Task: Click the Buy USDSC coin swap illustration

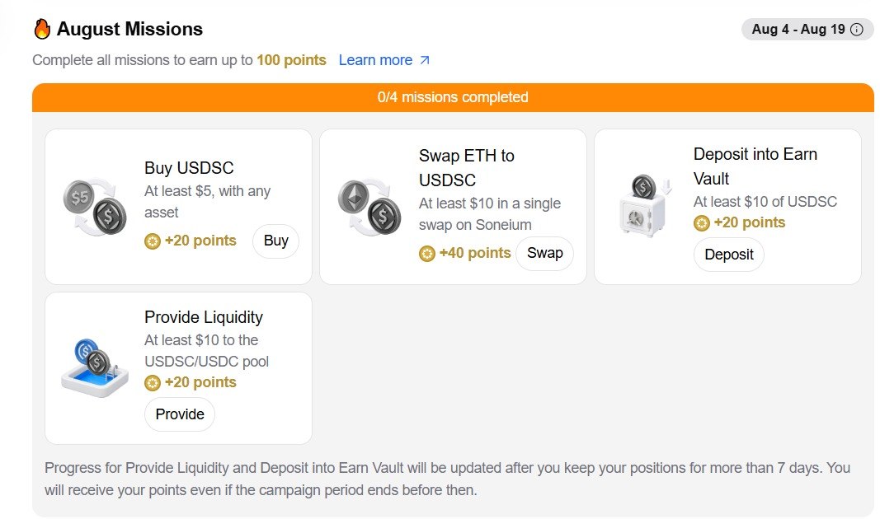Action: (x=94, y=208)
